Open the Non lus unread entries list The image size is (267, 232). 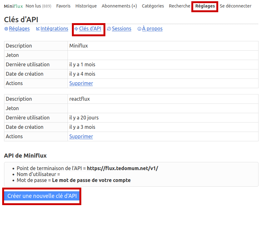pos(33,6)
